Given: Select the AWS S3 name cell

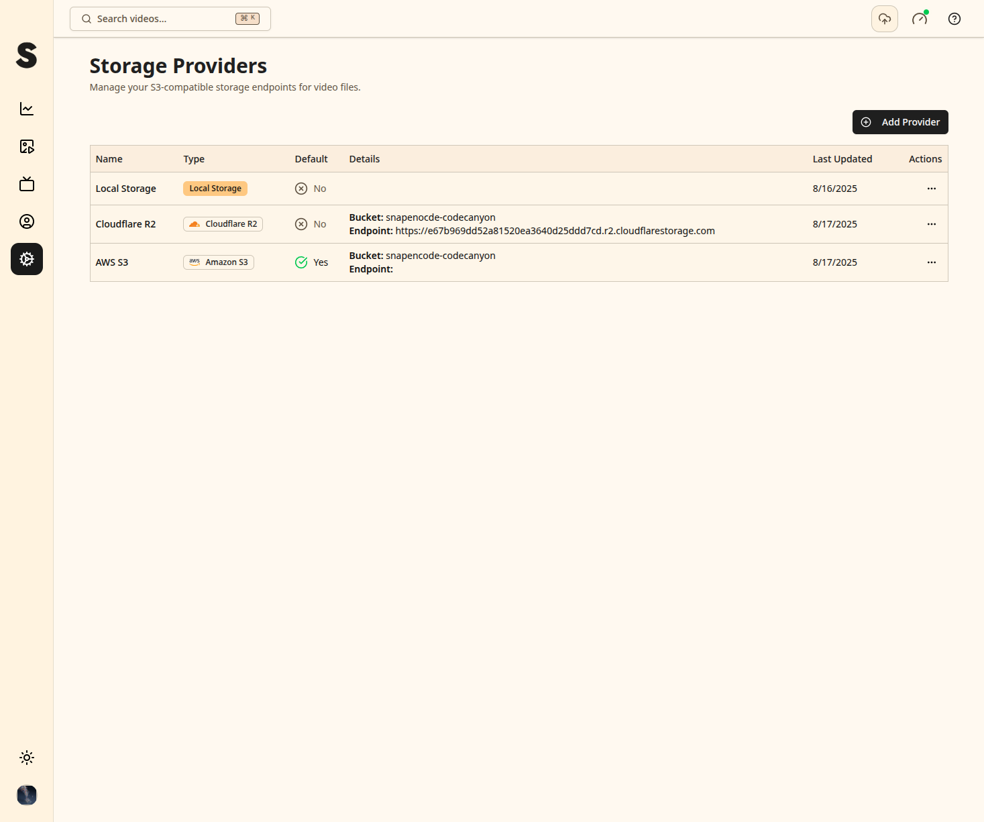Looking at the screenshot, I should (x=112, y=262).
